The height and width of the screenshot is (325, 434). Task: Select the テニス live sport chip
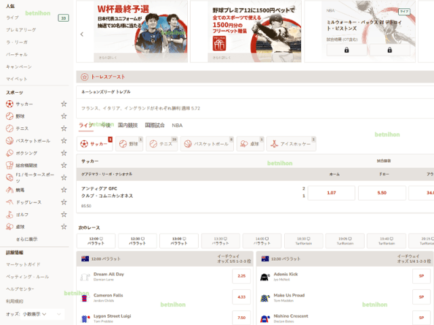(162, 144)
